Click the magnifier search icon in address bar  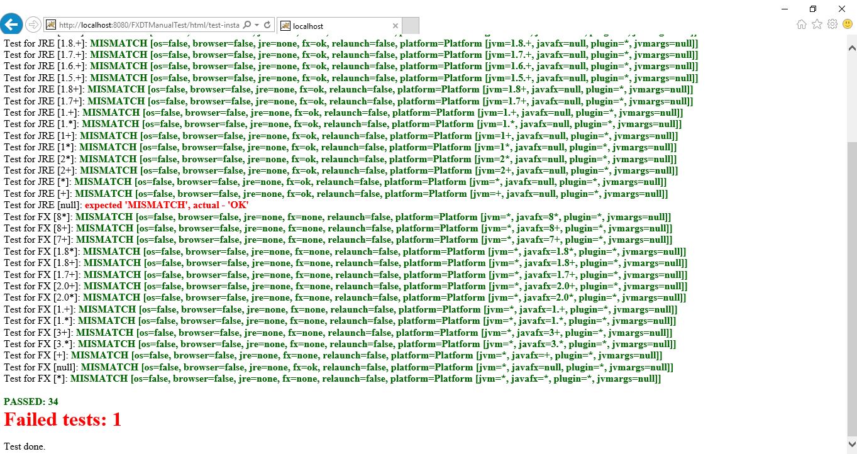[x=246, y=25]
